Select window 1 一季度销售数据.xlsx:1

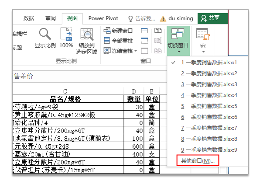pyautogui.click(x=208, y=63)
